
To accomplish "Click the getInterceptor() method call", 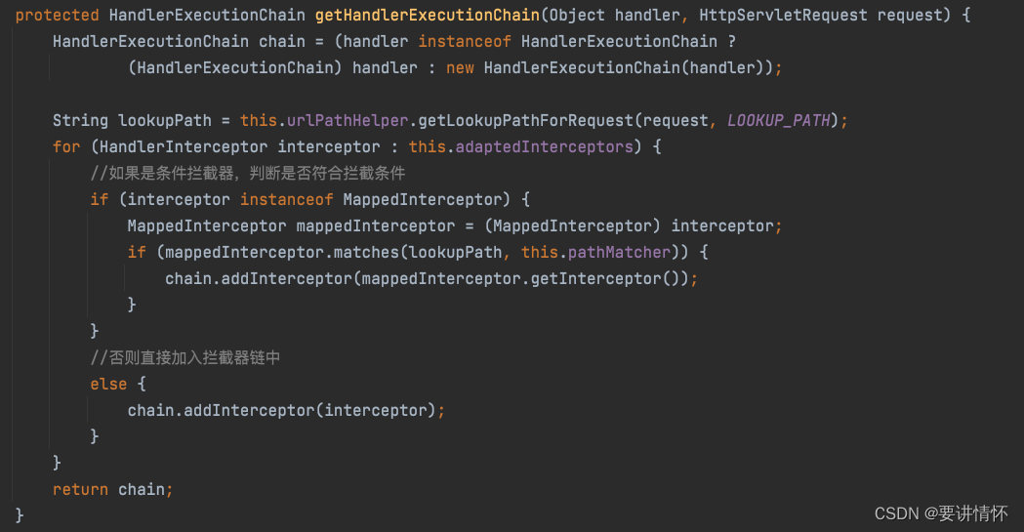I will tap(605, 279).
